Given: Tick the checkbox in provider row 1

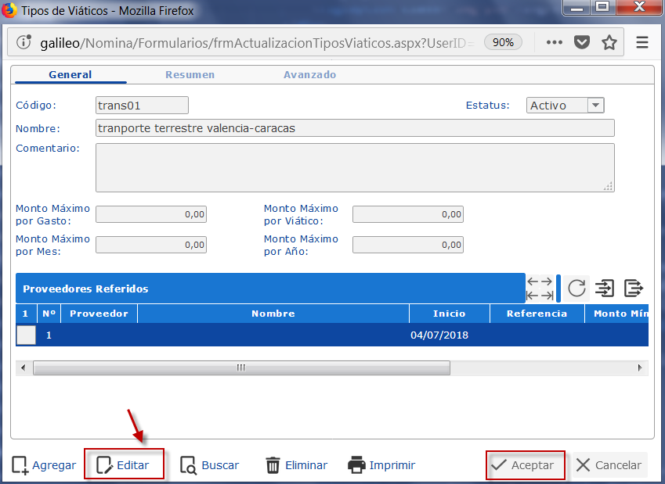Looking at the screenshot, I should click(x=27, y=335).
